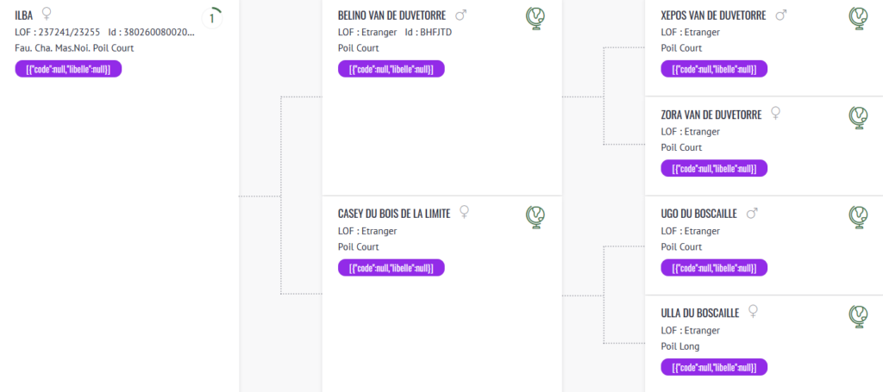The image size is (883, 392).
Task: Click the health icon for UGO DU BOSCAILLE
Action: [x=858, y=217]
